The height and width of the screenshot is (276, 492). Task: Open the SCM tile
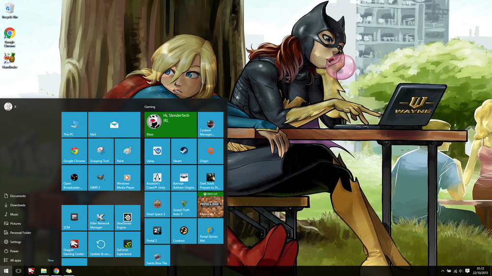tap(74, 218)
